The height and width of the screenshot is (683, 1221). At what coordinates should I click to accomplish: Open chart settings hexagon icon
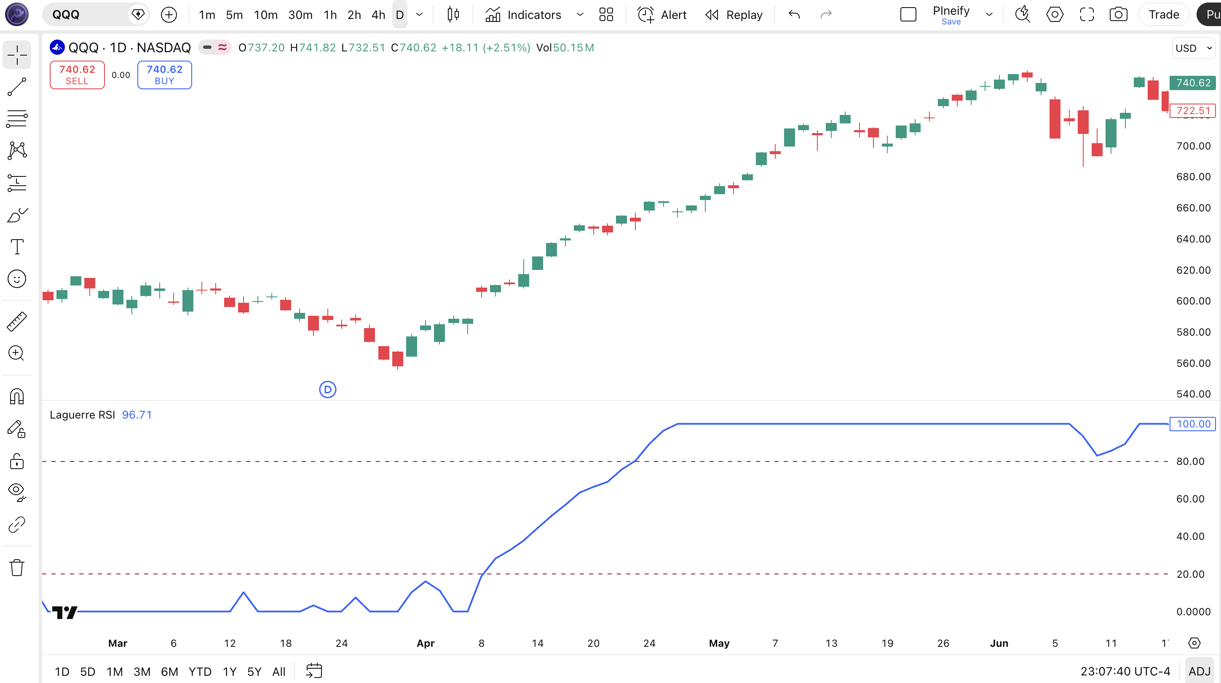(x=1055, y=15)
